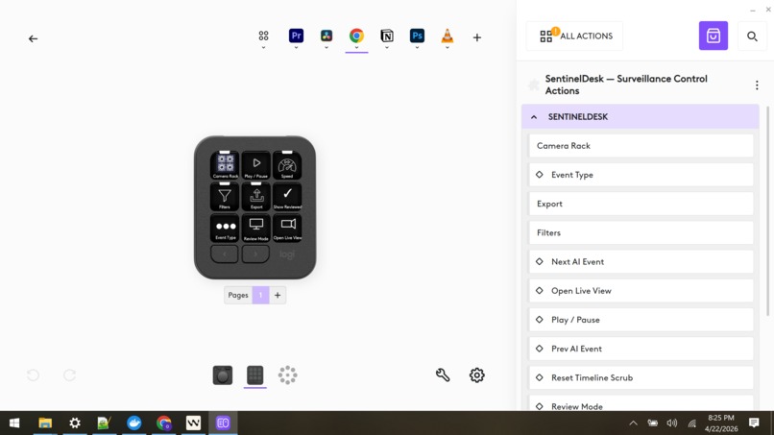Open the taskbar volume control

click(672, 423)
